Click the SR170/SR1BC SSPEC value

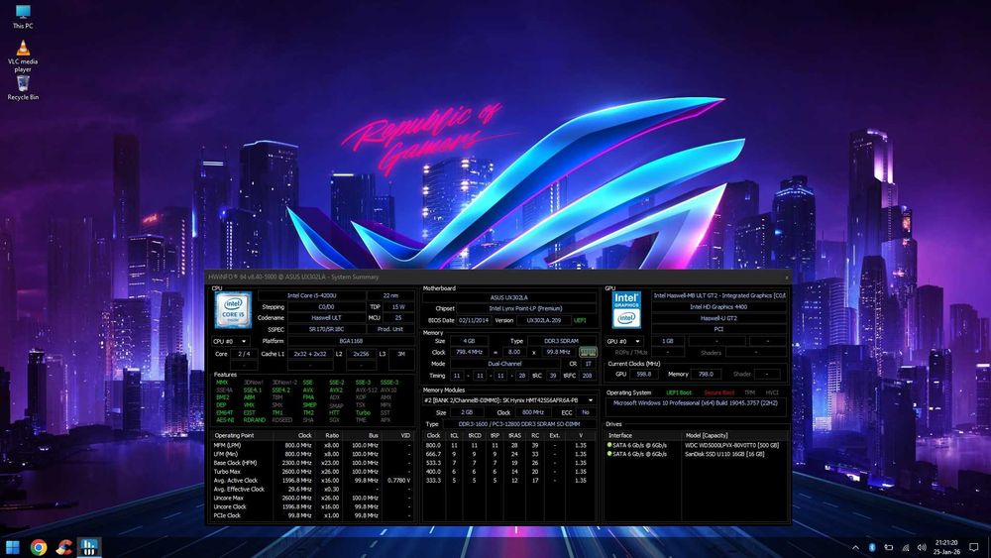326,329
